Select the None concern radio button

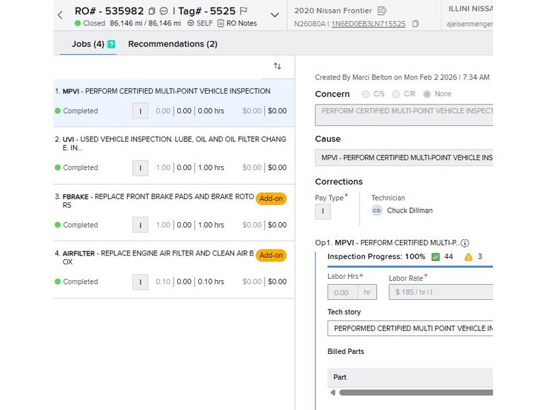click(x=427, y=94)
